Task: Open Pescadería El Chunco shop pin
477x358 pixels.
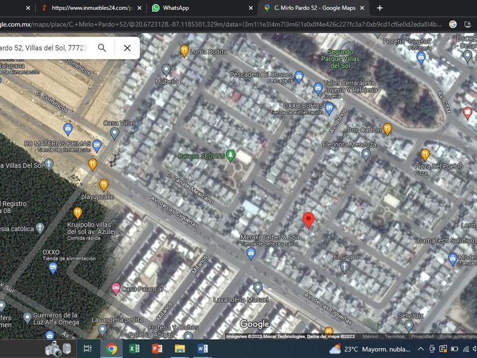Action: tap(299, 77)
